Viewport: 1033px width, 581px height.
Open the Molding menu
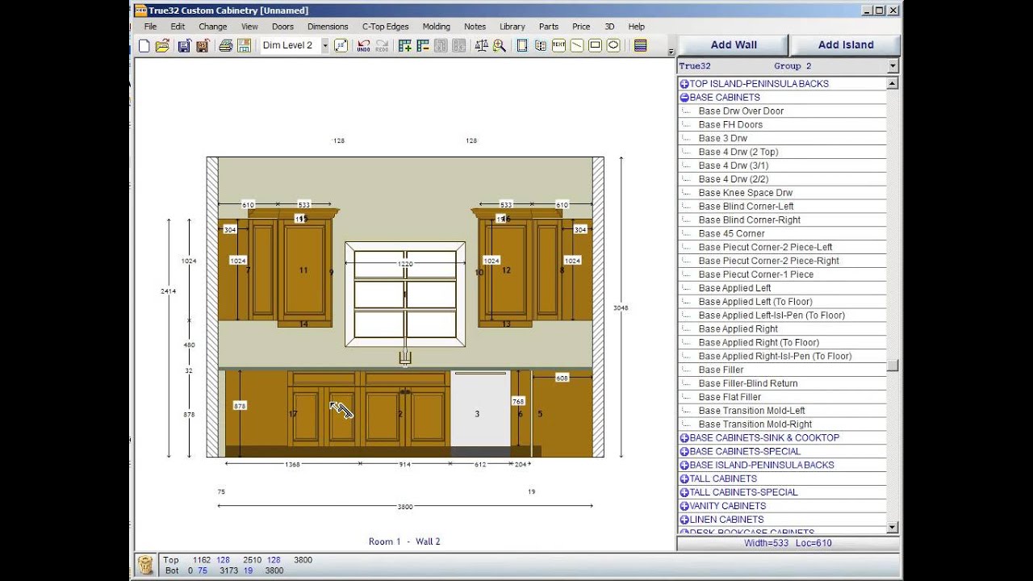[x=436, y=27]
